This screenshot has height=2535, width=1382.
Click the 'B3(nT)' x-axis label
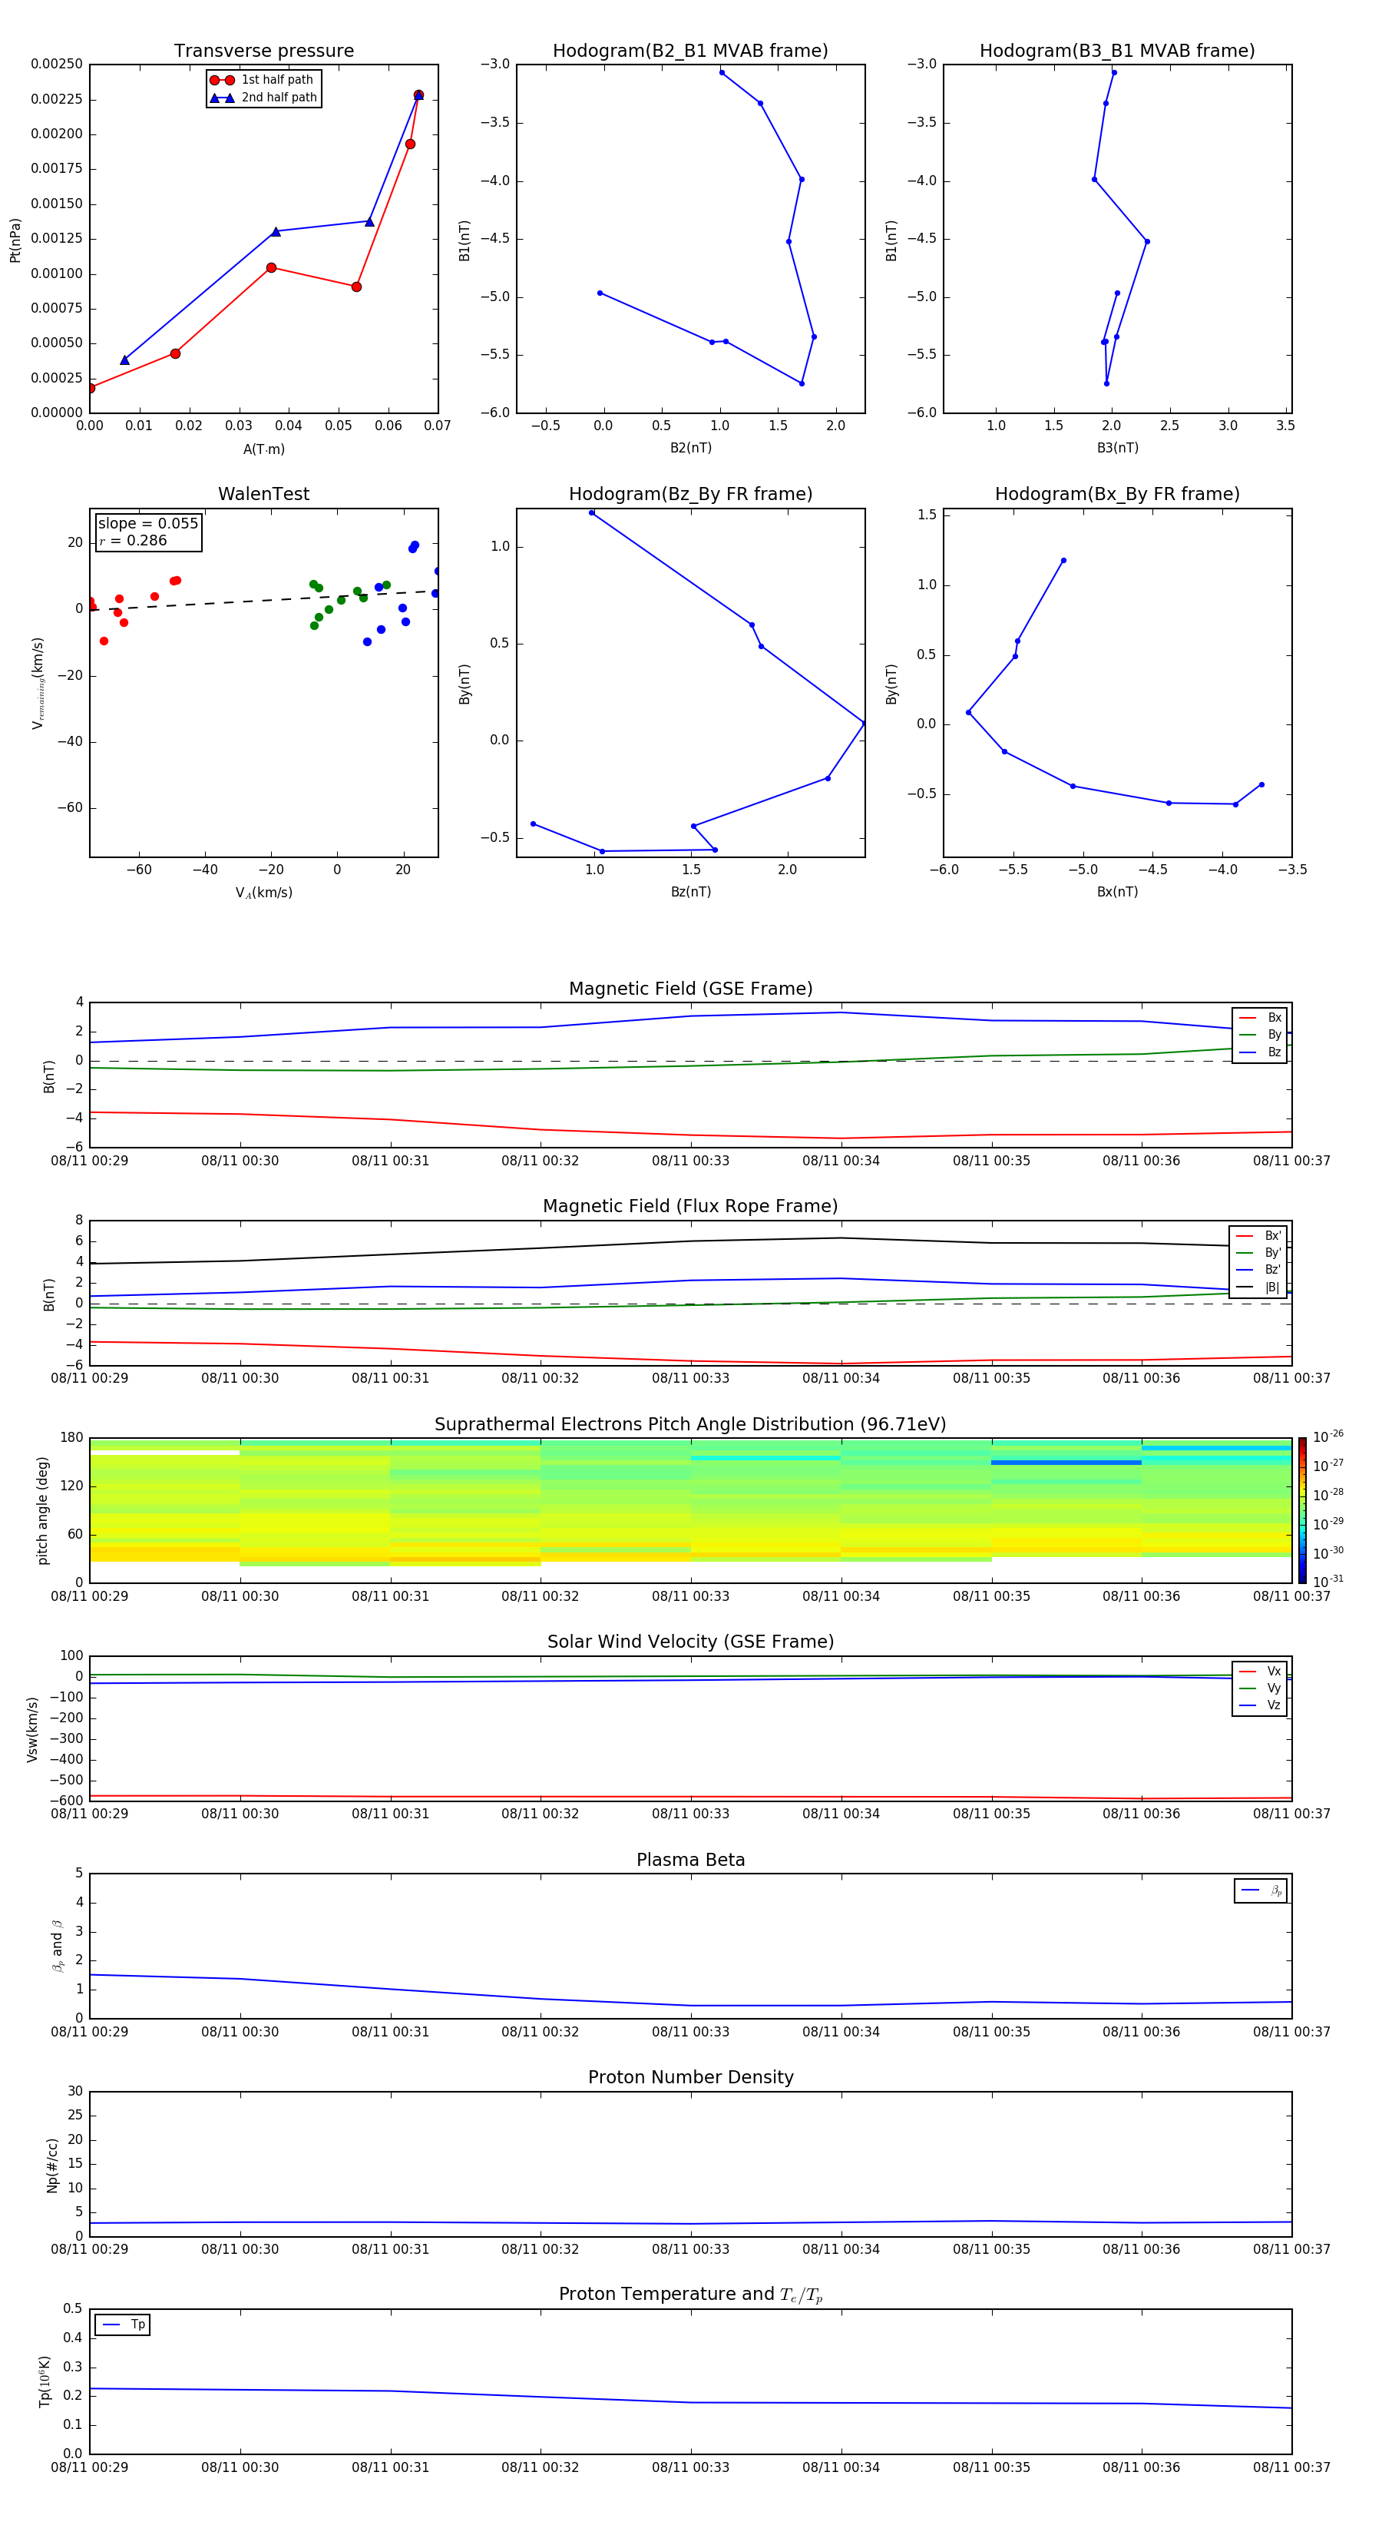pyautogui.click(x=1117, y=448)
